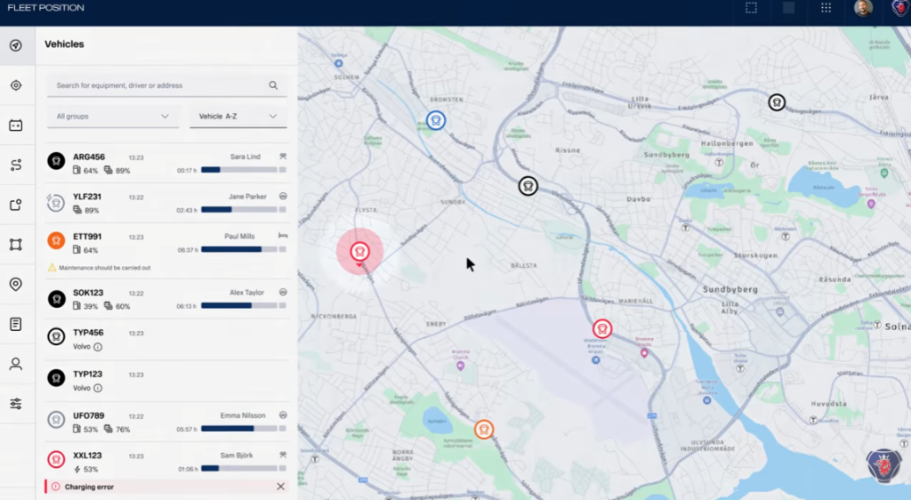Click the Sundbyberg label on the map

[x=730, y=289]
